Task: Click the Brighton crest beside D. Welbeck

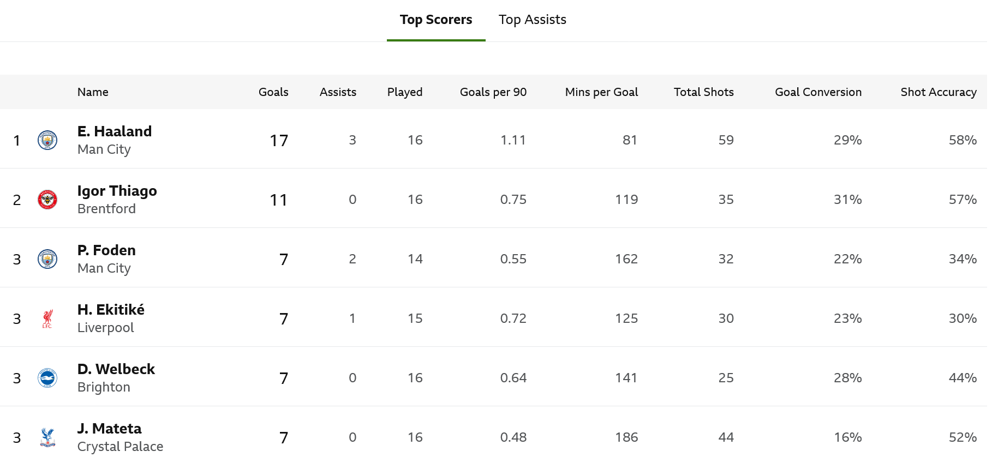Action: (47, 378)
